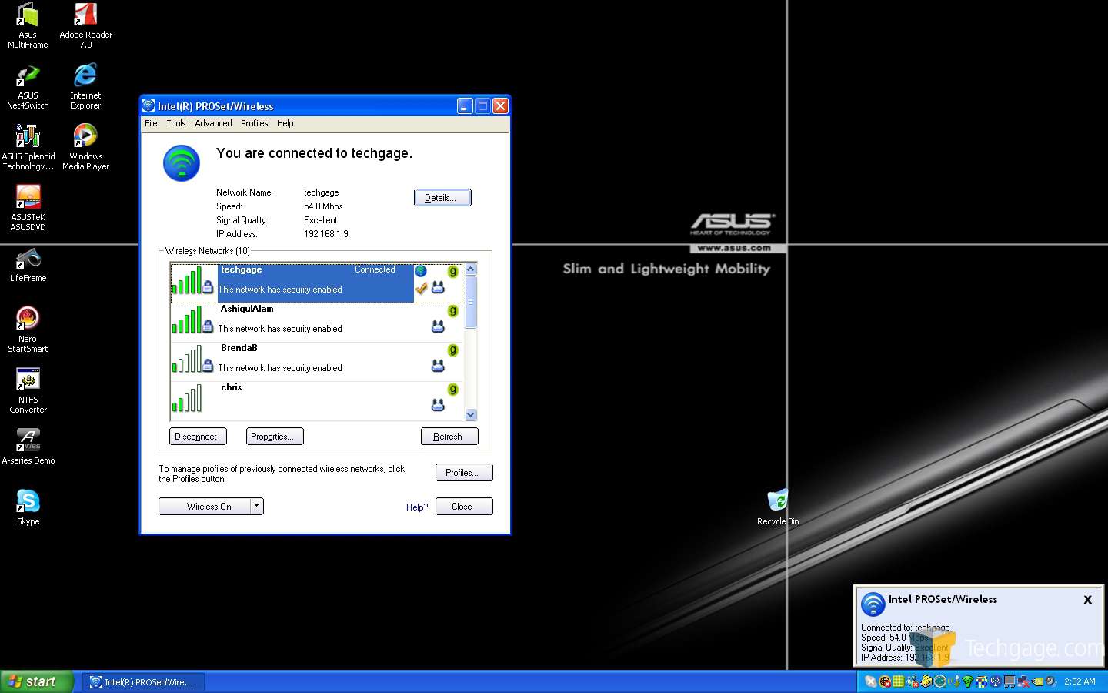
Task: Click Intel(R) PROSet/Wire... taskbar button
Action: pos(143,681)
